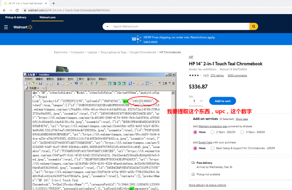Reload the Walmart page
292x190 pixels.
click(x=17, y=10)
